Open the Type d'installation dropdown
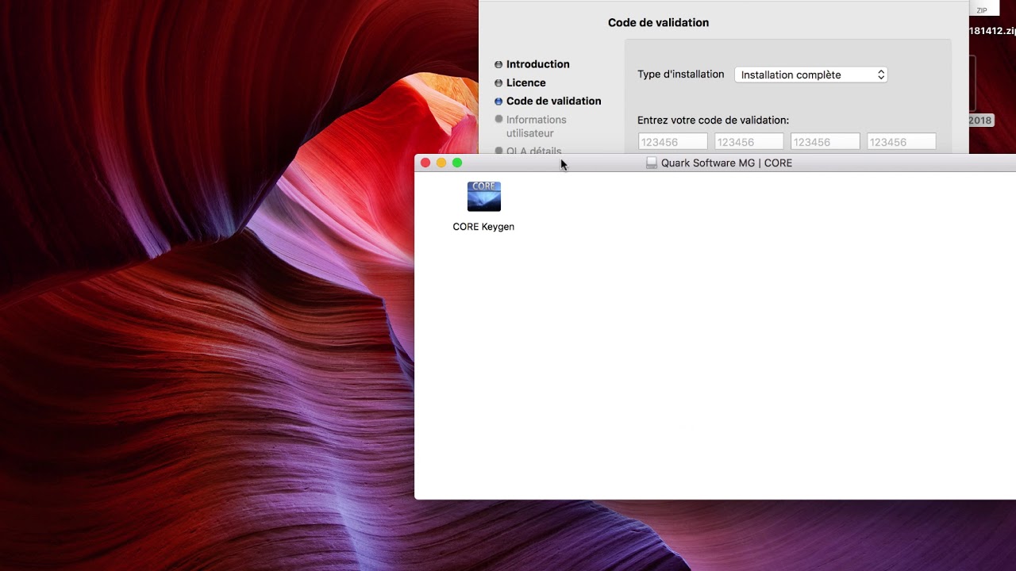Screen dimensions: 1016x571 tap(810, 75)
